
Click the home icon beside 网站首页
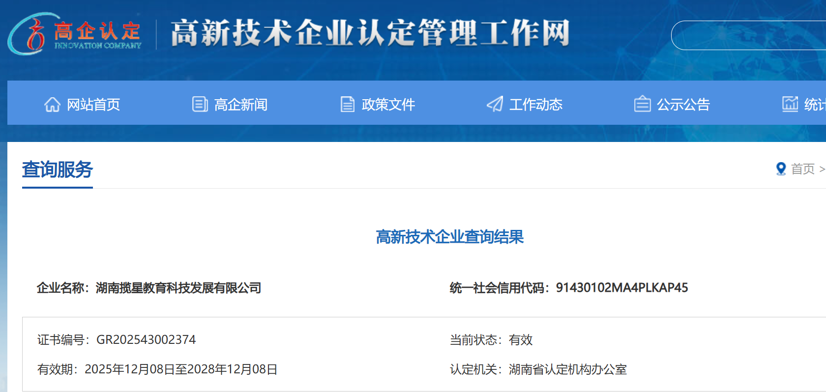tap(52, 104)
